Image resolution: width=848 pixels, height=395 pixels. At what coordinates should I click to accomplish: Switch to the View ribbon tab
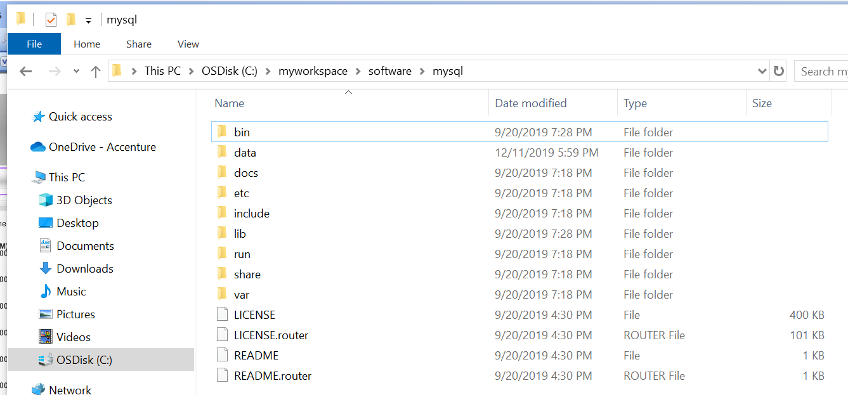pyautogui.click(x=188, y=44)
